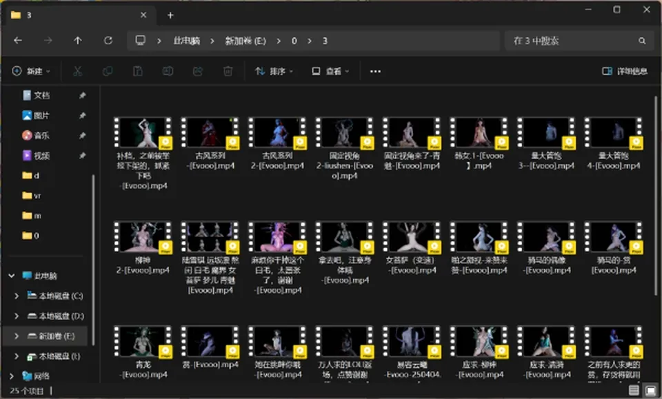
Task: Expand 本地磁盘 (C:) in the sidebar
Action: click(x=17, y=296)
